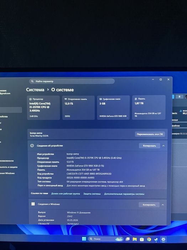This screenshot has height=250, width=187.
Task: Click the Перо и сенсорный ввод label
Action: coord(50,185)
